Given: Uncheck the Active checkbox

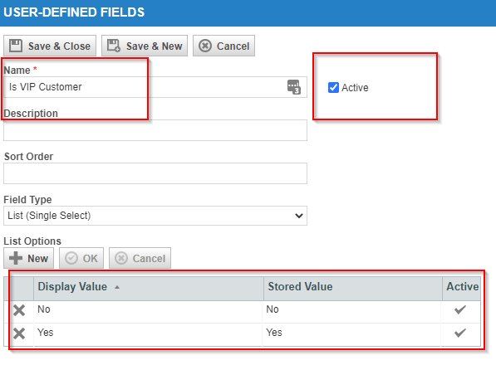Looking at the screenshot, I should click(333, 87).
